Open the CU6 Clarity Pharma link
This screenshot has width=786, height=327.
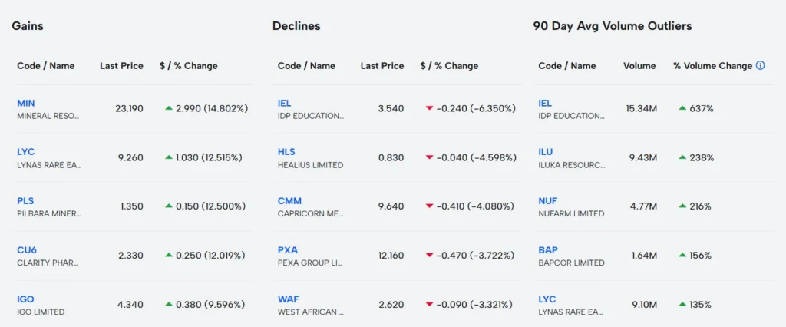tap(27, 250)
